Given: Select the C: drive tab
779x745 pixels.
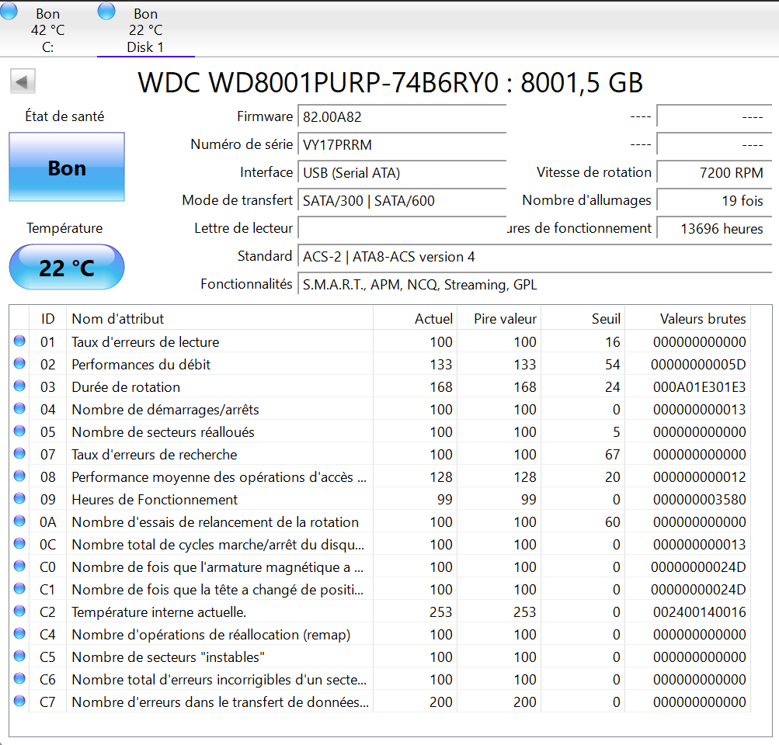Looking at the screenshot, I should pyautogui.click(x=47, y=29).
